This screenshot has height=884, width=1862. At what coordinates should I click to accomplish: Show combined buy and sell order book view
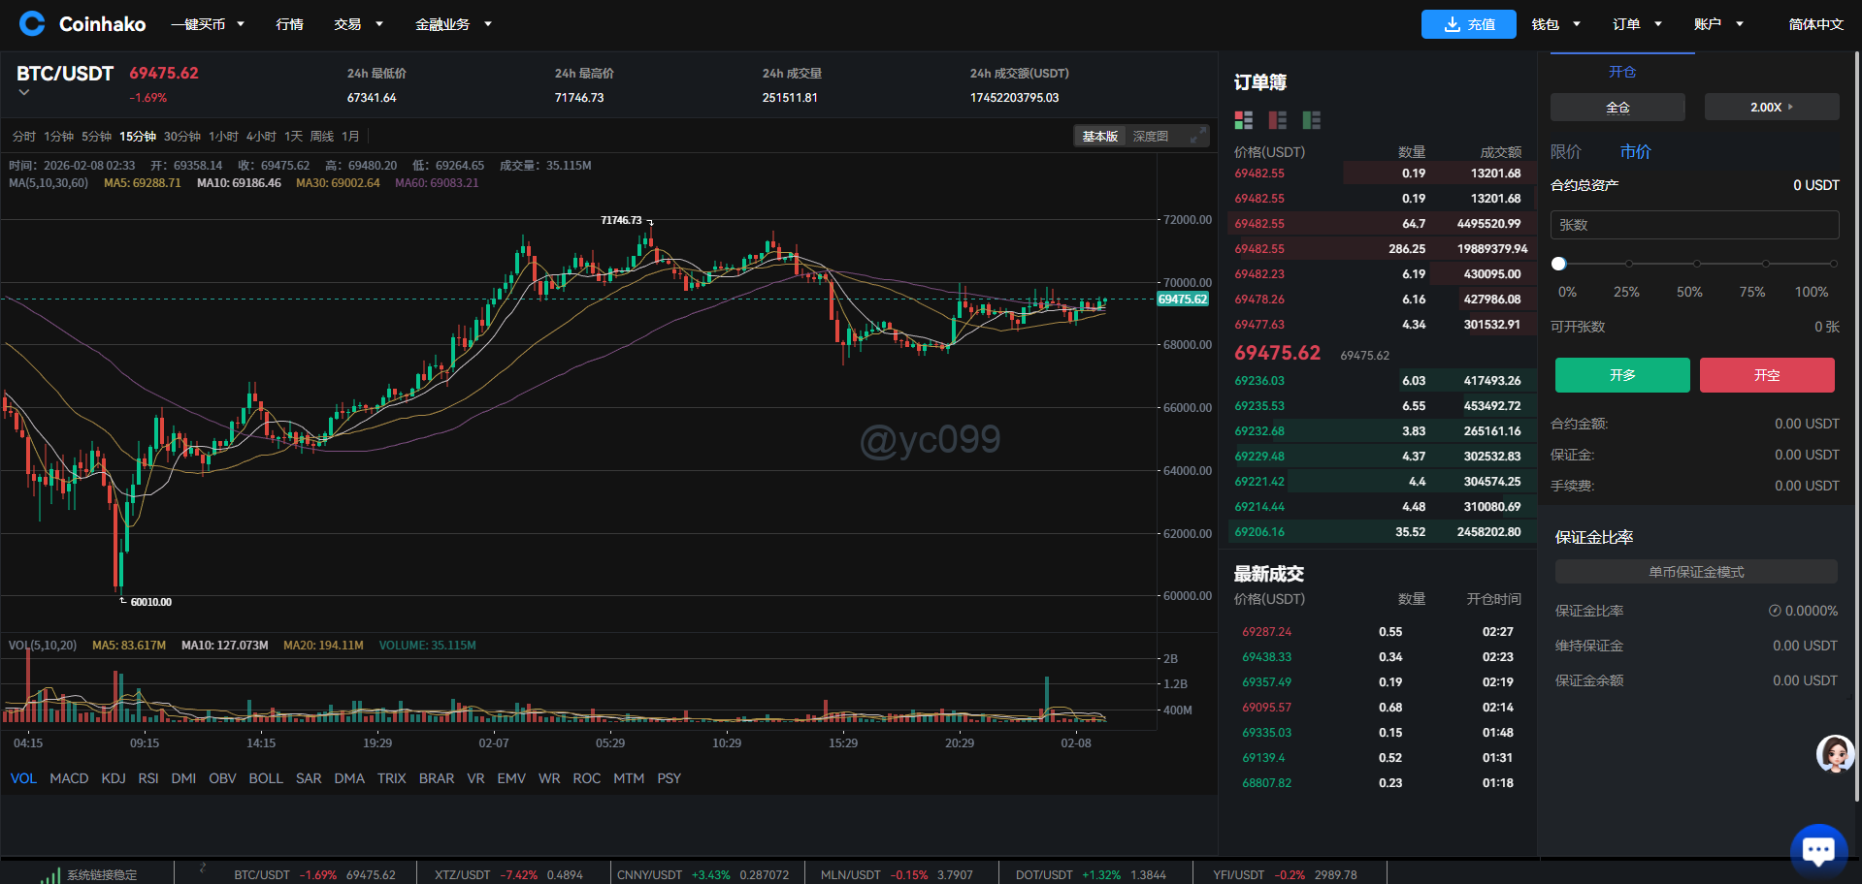tap(1243, 120)
